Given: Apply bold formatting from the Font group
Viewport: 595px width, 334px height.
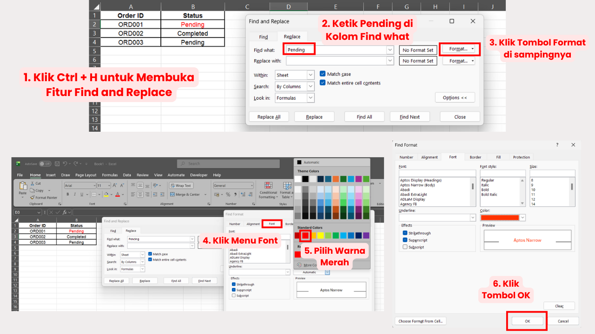Looking at the screenshot, I should (x=68, y=193).
